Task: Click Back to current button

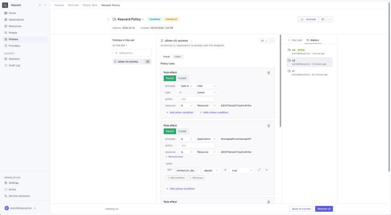Action: coord(301,209)
